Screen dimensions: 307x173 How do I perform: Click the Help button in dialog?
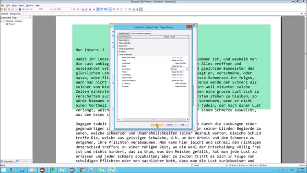point(182,125)
